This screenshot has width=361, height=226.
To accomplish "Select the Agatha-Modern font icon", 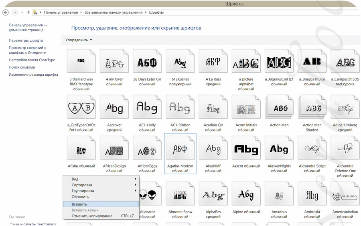I will coord(180,148).
